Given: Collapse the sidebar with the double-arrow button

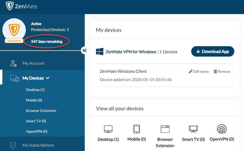Looking at the screenshot, I should click(84, 50).
